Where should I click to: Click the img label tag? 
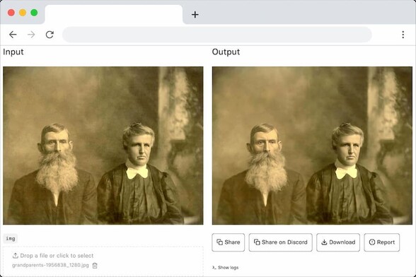11,239
